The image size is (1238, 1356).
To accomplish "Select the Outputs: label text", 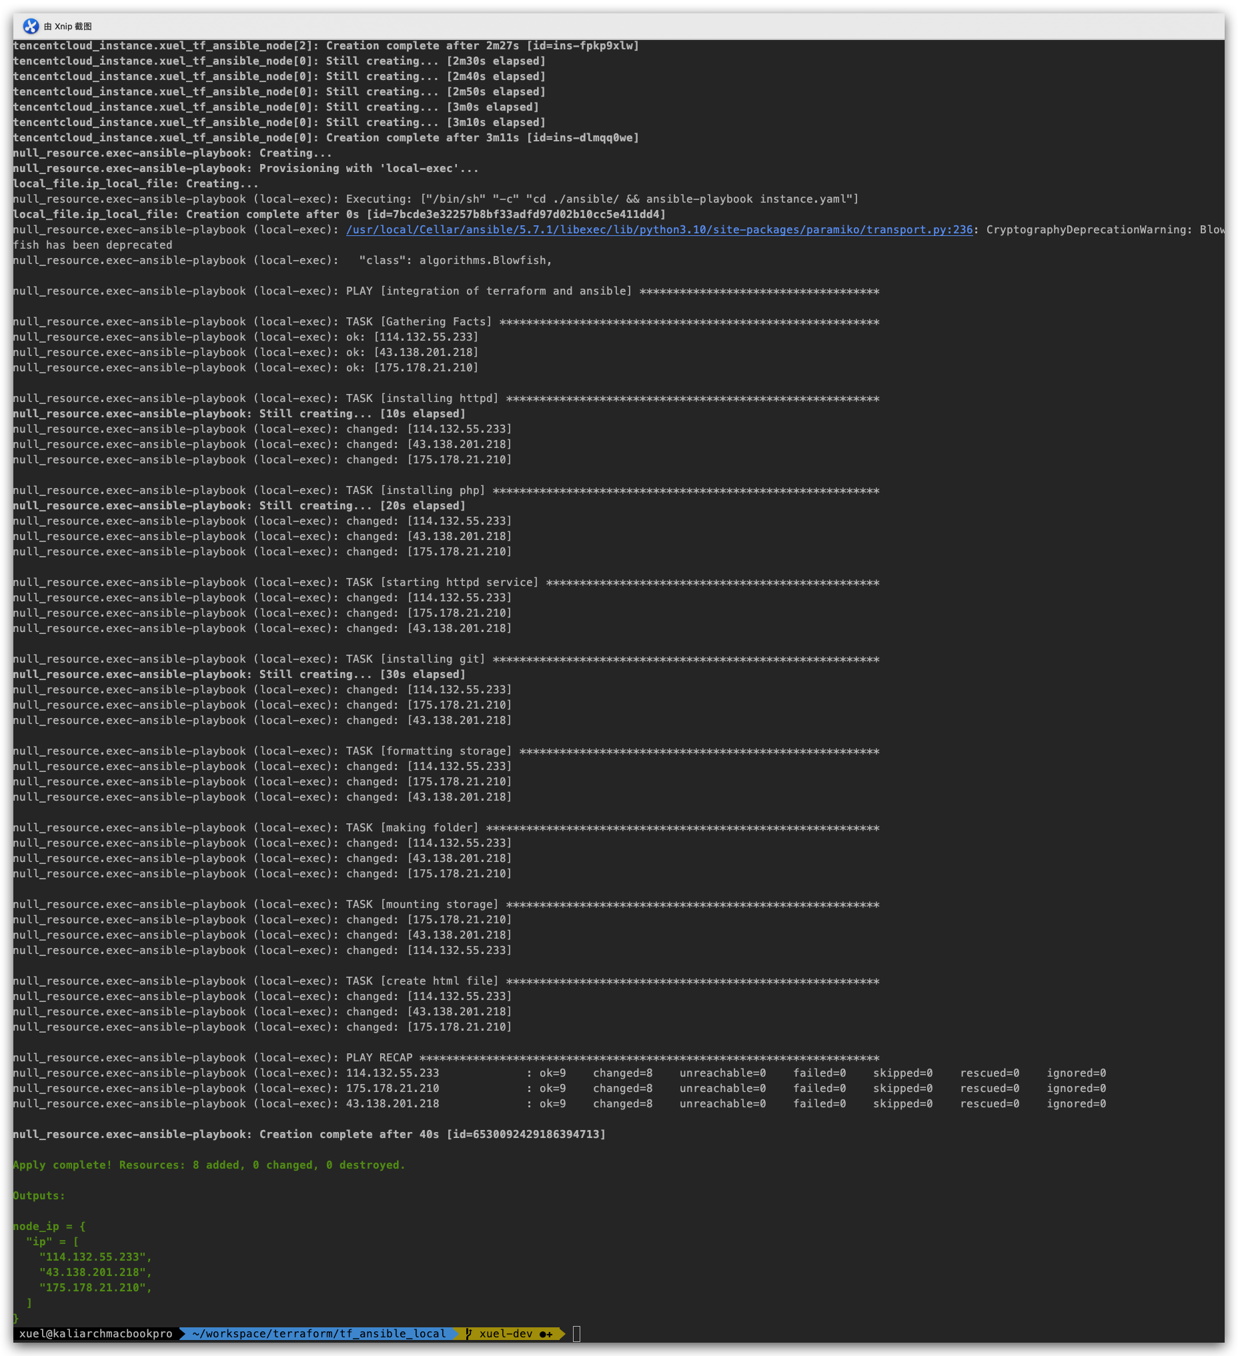I will (x=38, y=1195).
